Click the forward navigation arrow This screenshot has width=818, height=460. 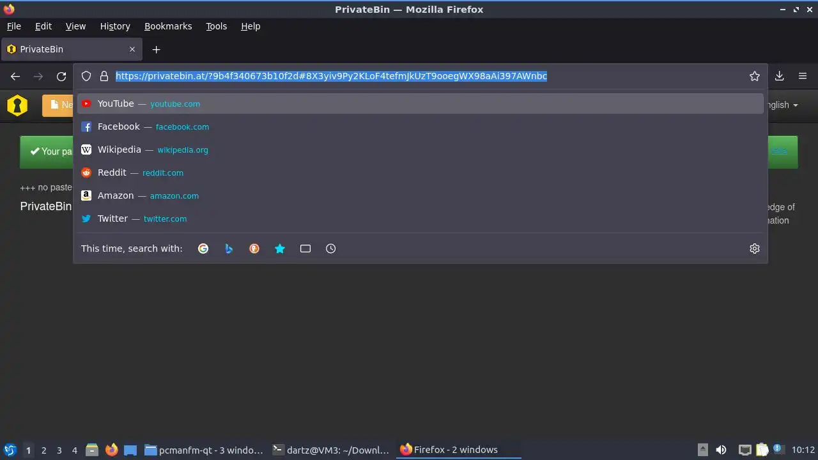tap(38, 76)
